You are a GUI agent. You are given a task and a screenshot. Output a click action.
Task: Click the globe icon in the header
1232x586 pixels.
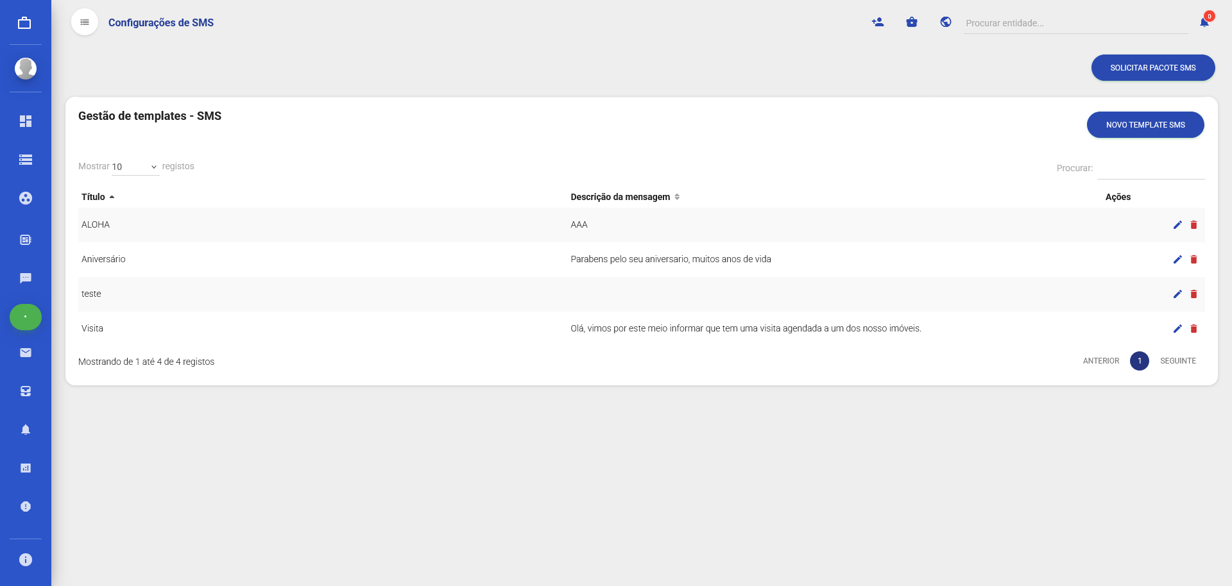(x=946, y=22)
